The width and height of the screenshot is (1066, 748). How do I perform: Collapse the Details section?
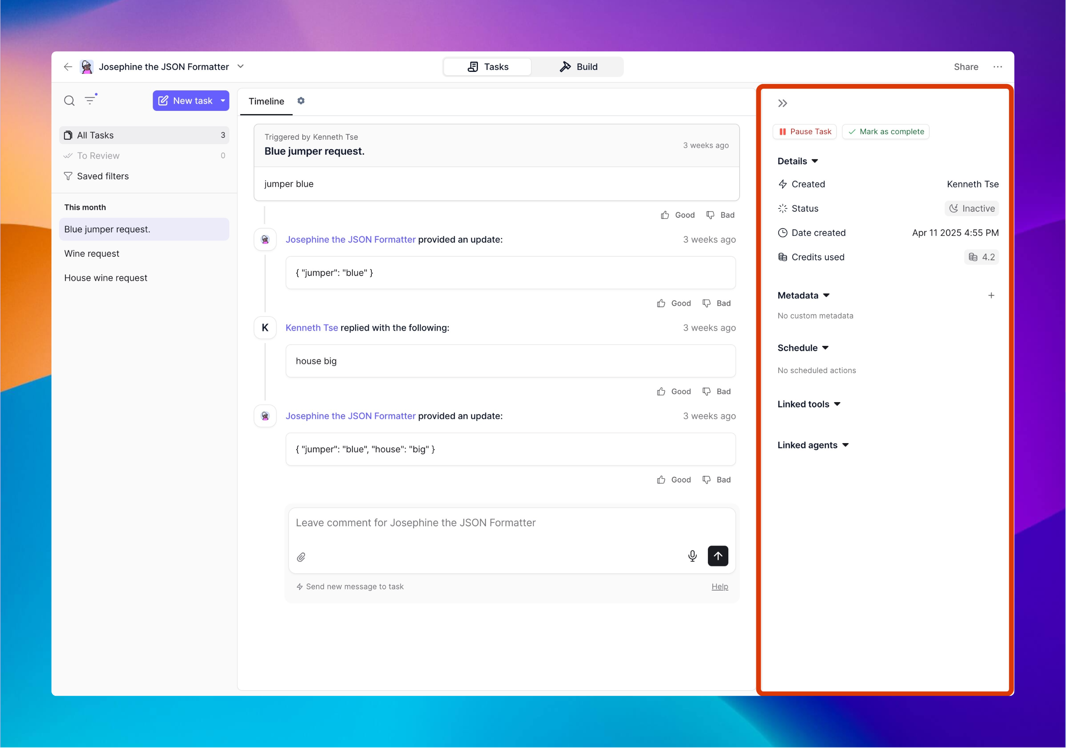tap(797, 161)
